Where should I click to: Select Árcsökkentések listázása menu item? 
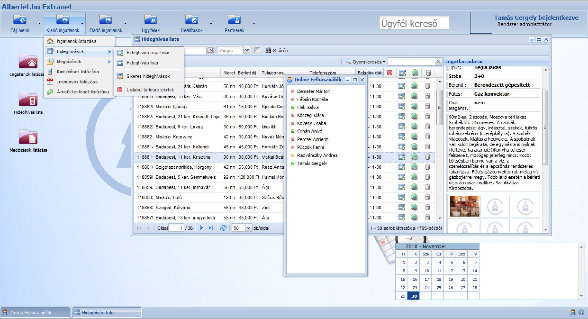click(80, 92)
